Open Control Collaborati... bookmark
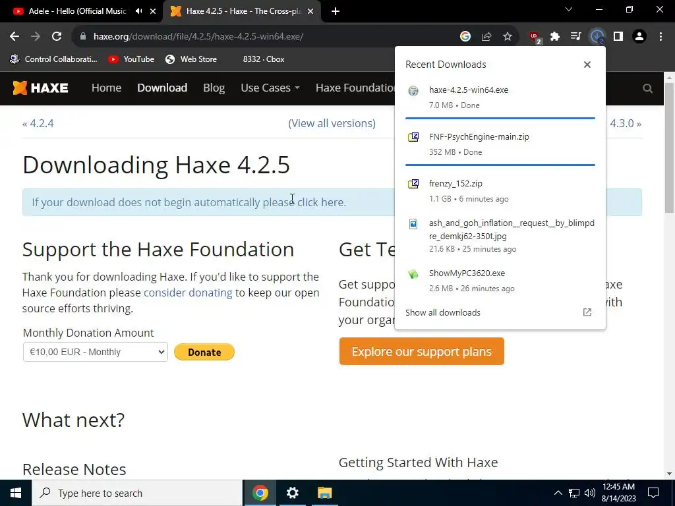Screen dimensions: 675x506 [x=54, y=59]
